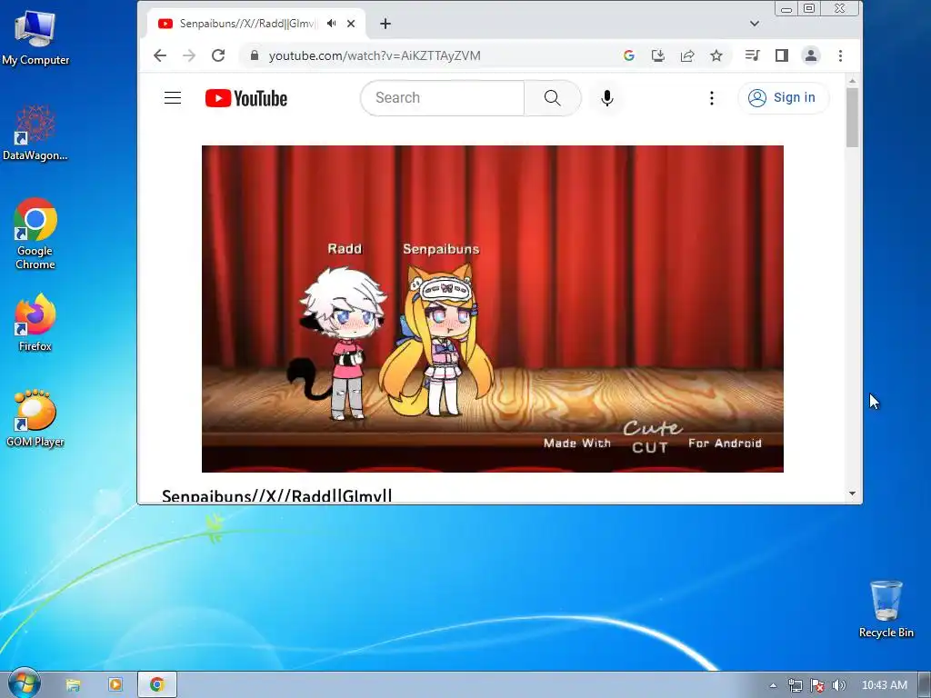This screenshot has width=931, height=698.
Task: Click the Google G icon in address bar
Action: [629, 55]
